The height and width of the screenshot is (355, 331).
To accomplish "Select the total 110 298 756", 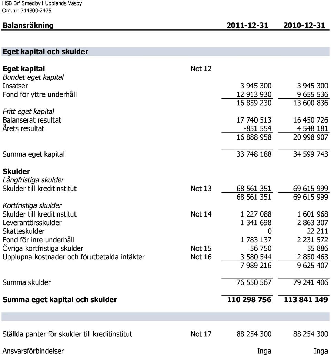I will tap(249, 299).
